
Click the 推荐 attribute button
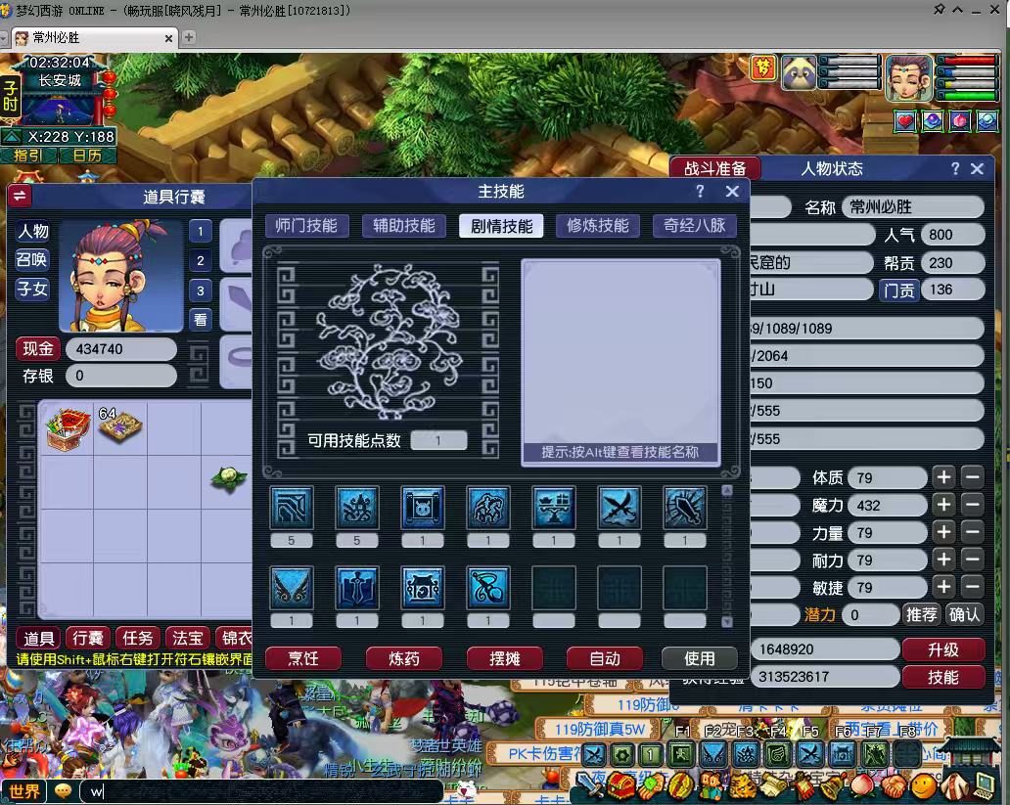pos(922,615)
